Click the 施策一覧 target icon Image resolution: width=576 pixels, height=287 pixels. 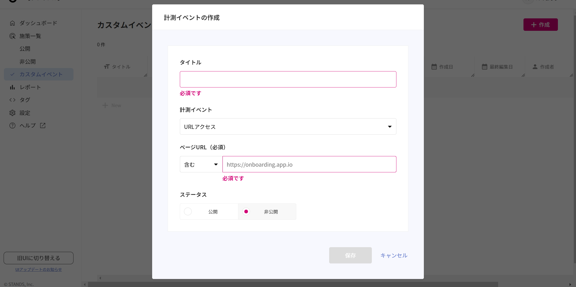tap(12, 36)
